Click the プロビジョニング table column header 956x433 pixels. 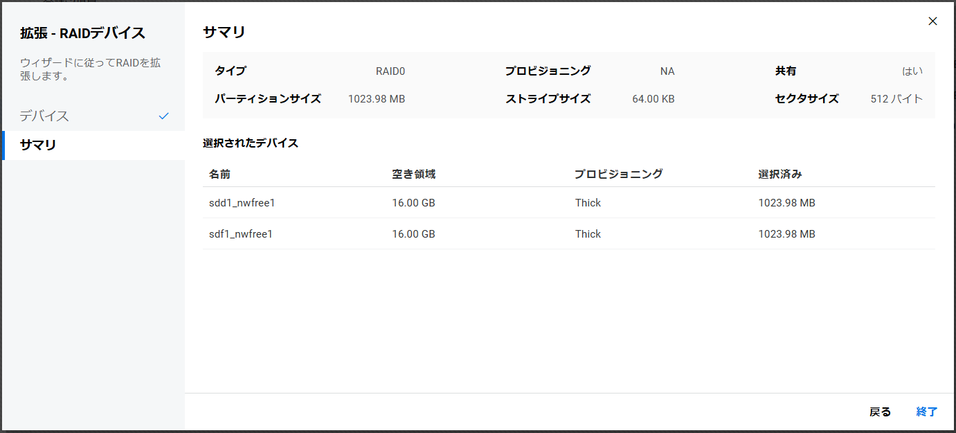click(x=618, y=174)
